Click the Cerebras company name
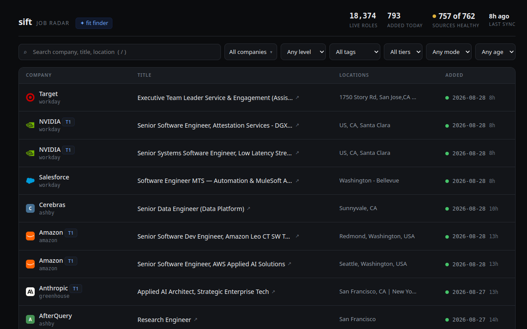 pos(52,205)
